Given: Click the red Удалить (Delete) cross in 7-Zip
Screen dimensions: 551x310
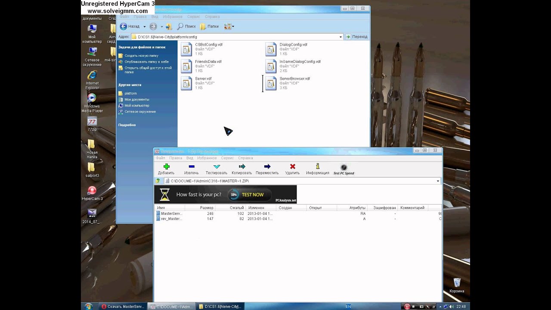Looking at the screenshot, I should 293,167.
